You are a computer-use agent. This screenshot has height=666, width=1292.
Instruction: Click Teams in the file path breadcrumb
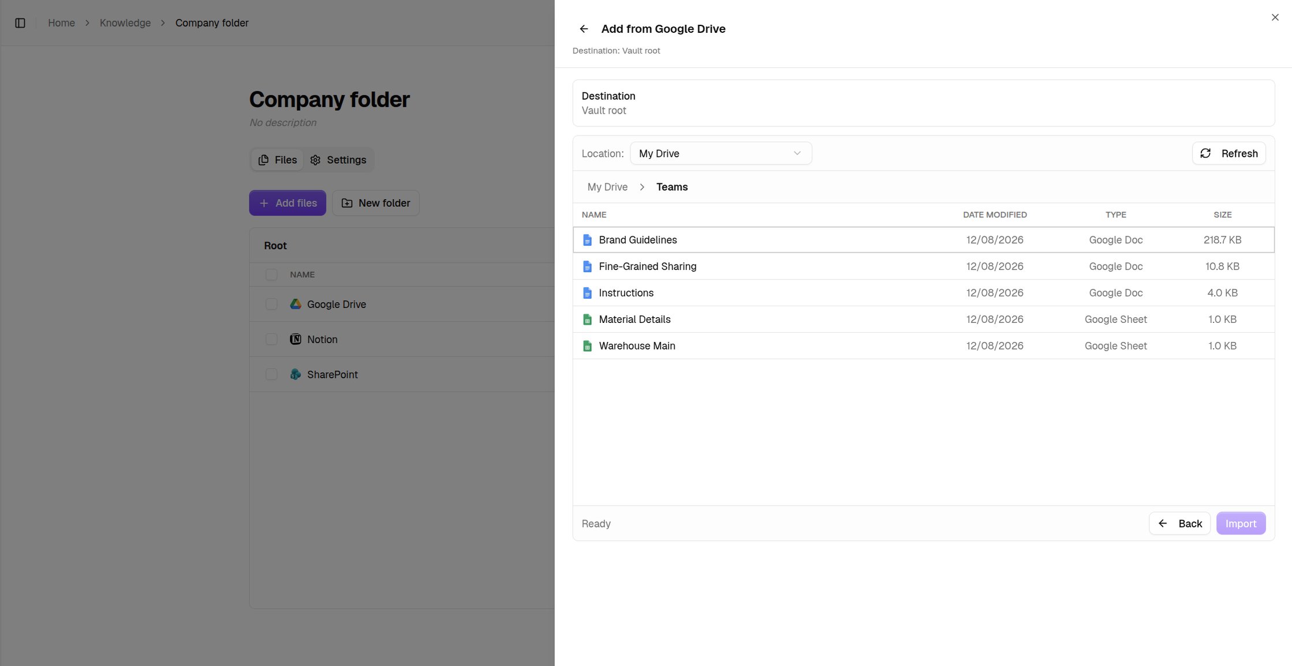672,187
